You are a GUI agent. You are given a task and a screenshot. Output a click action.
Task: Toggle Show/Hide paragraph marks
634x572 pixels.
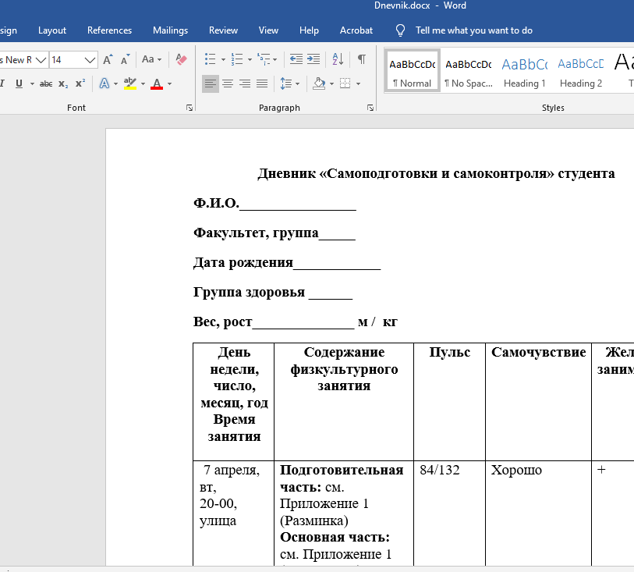[362, 59]
